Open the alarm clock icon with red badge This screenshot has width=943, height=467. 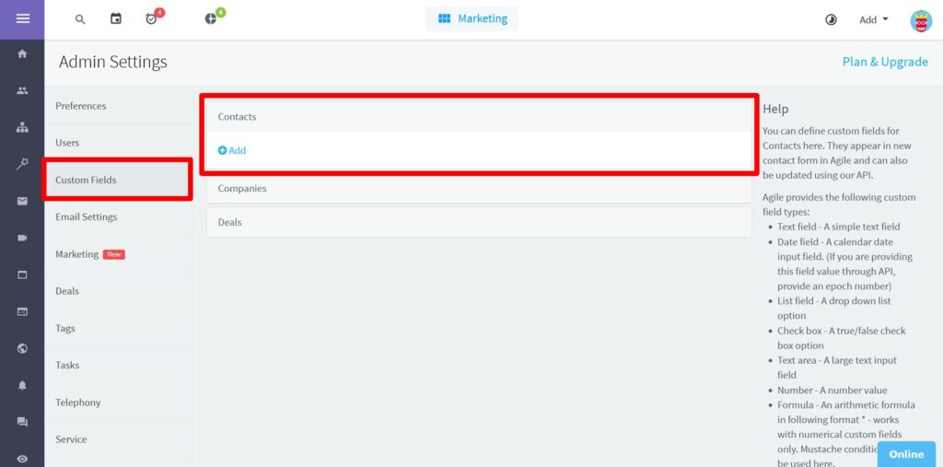pos(152,19)
